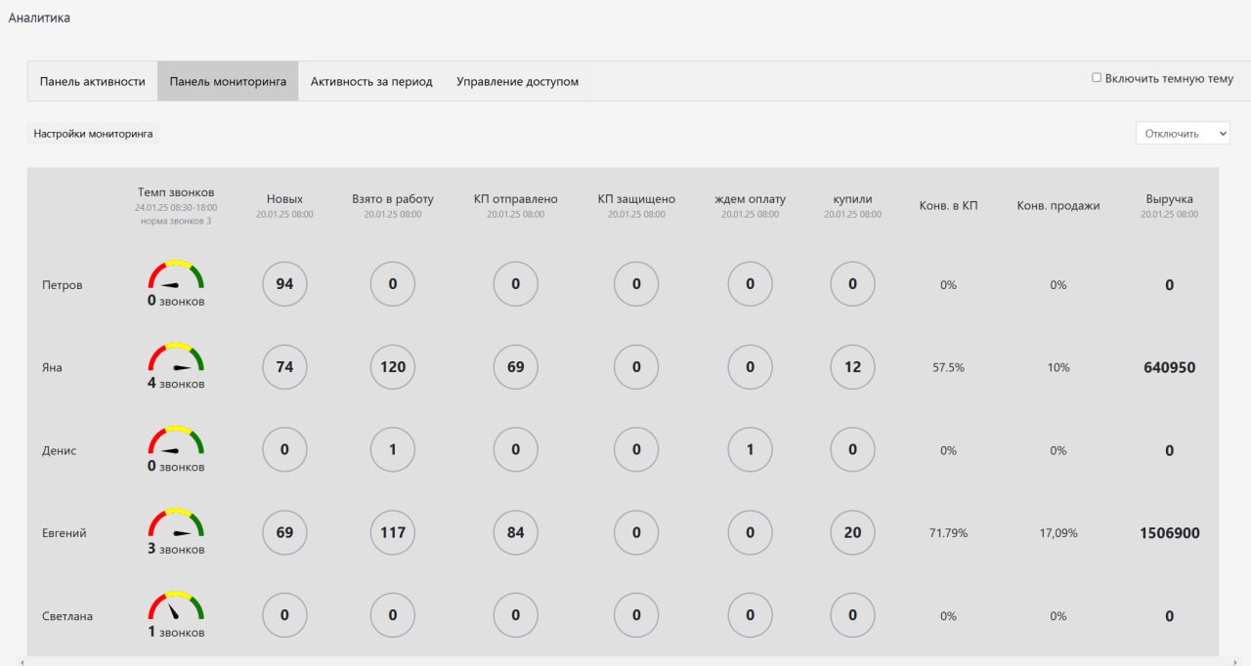Click Светлана's КП отправлено circle
The height and width of the screenshot is (666, 1251).
pos(515,615)
